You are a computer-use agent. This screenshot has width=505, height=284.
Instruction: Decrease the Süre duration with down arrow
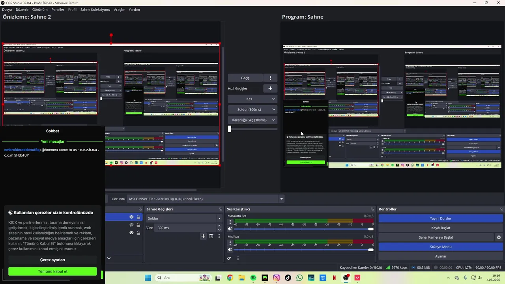[219, 230]
